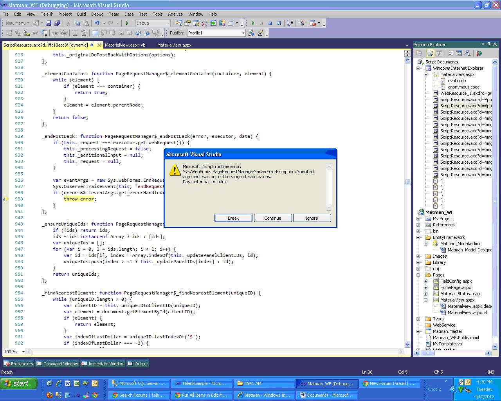Click the Stop Debugging square icon
This screenshot has width=501, height=401.
(x=270, y=23)
